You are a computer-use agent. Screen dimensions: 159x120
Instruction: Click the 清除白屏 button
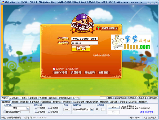click(x=153, y=98)
